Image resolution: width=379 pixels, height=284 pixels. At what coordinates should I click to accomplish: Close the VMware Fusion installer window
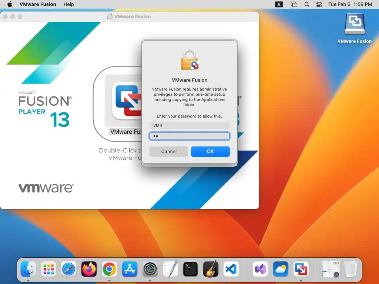(5, 16)
